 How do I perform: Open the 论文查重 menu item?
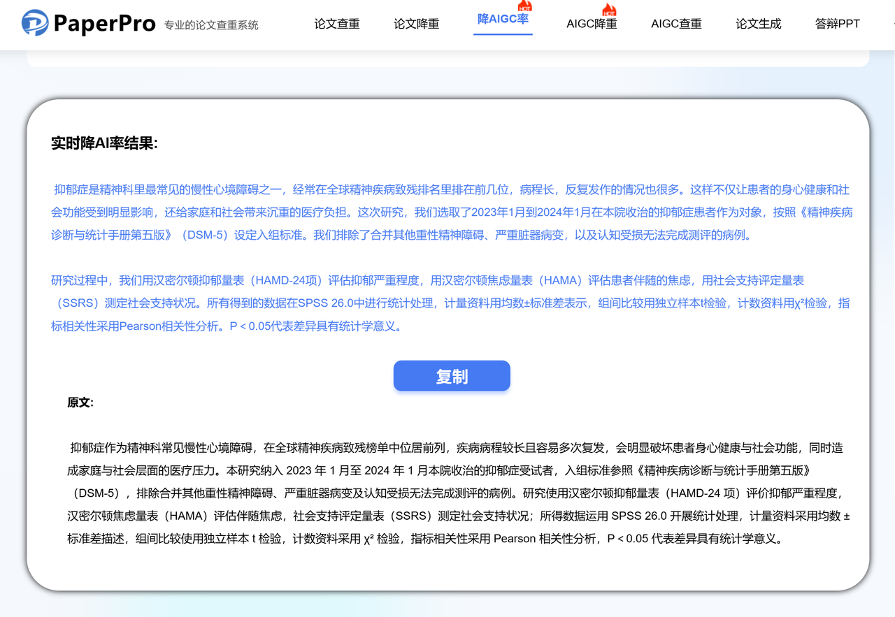(337, 24)
